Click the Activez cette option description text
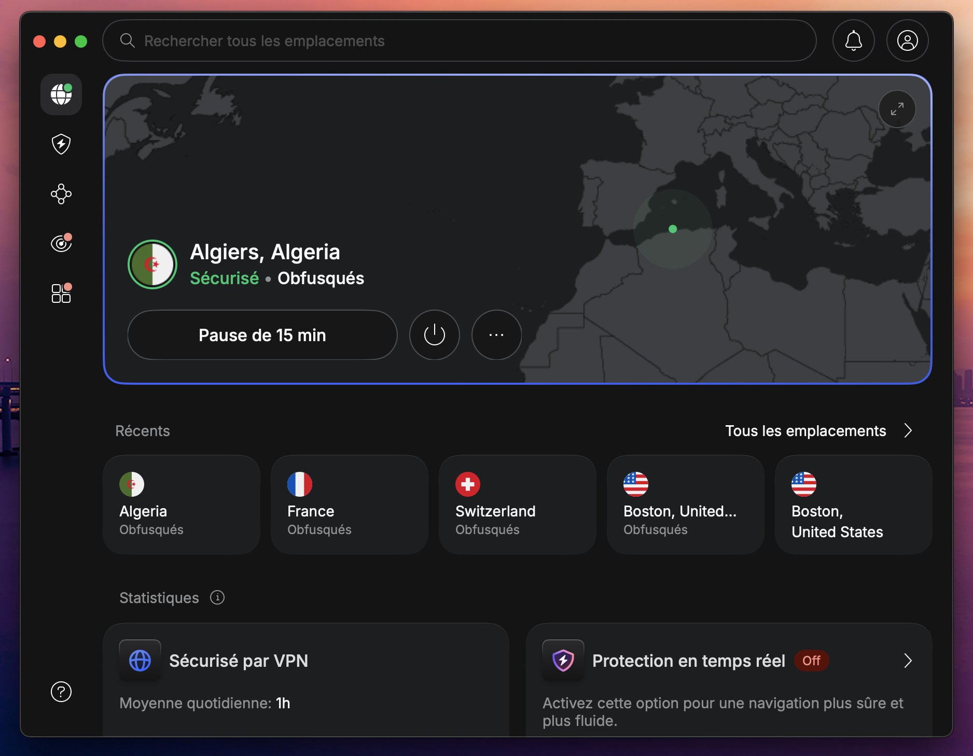 tap(723, 712)
